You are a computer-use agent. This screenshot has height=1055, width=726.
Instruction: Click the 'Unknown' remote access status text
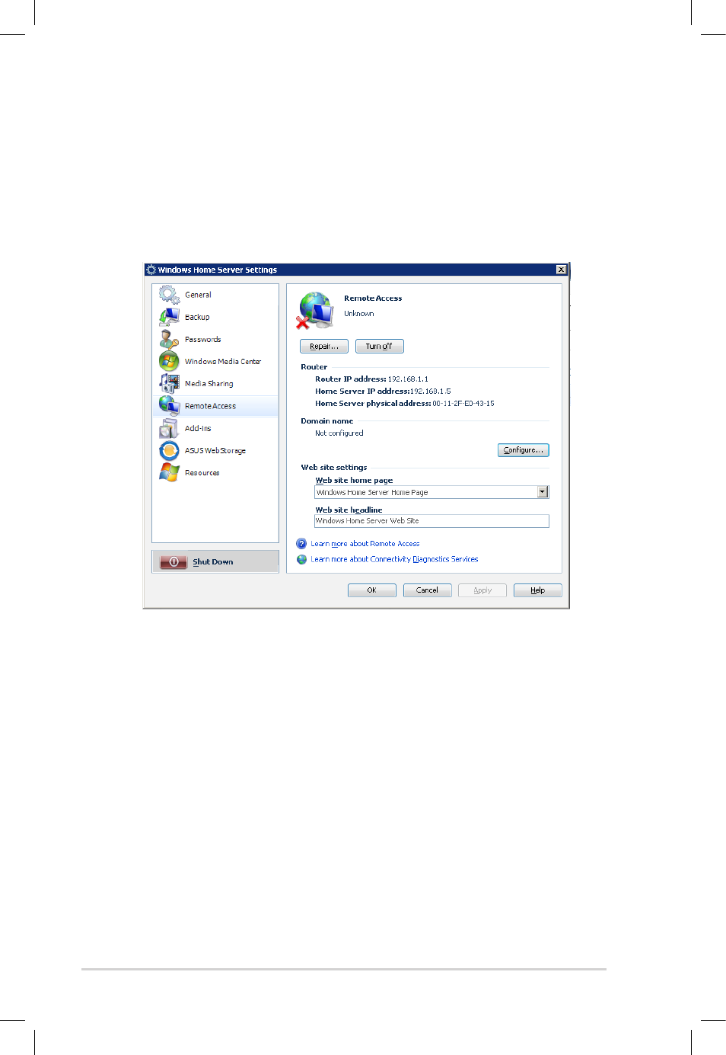[359, 313]
